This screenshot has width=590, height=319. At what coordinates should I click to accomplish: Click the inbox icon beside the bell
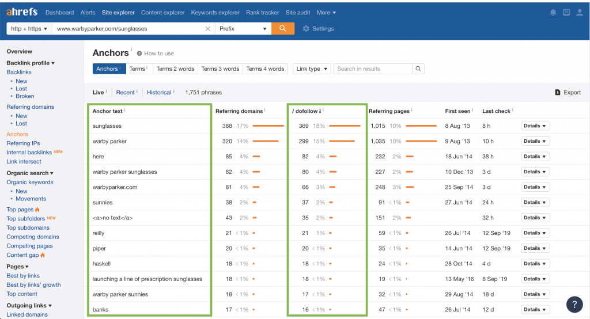coord(566,13)
